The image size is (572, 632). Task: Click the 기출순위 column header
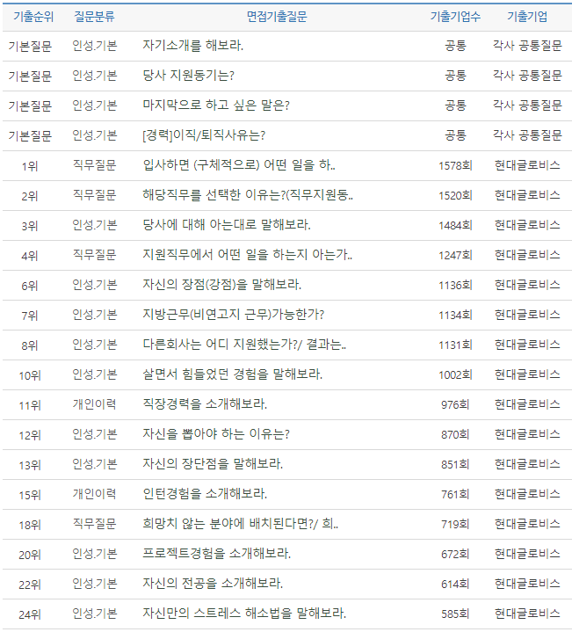click(33, 17)
